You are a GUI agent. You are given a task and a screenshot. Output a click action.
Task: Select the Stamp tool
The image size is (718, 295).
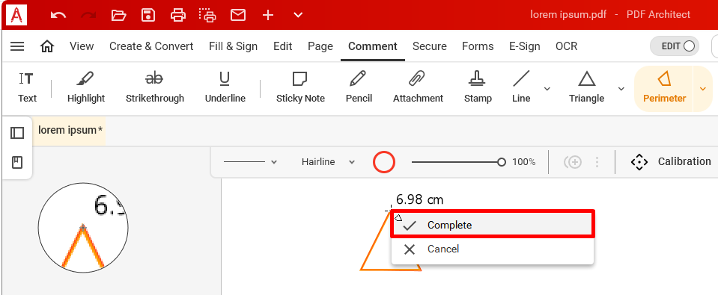tap(478, 87)
